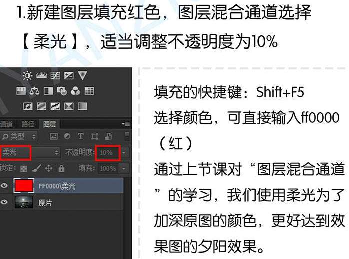Hide the 原片 layer with its eye icon
The width and height of the screenshot is (349, 259).
4,202
